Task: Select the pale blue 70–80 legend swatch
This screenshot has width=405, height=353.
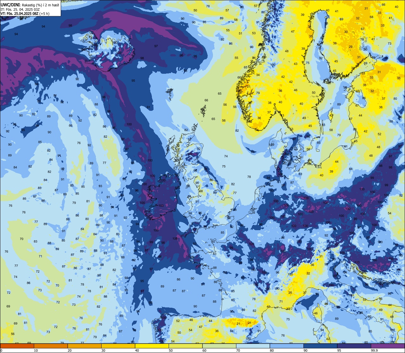Action: (x=253, y=346)
